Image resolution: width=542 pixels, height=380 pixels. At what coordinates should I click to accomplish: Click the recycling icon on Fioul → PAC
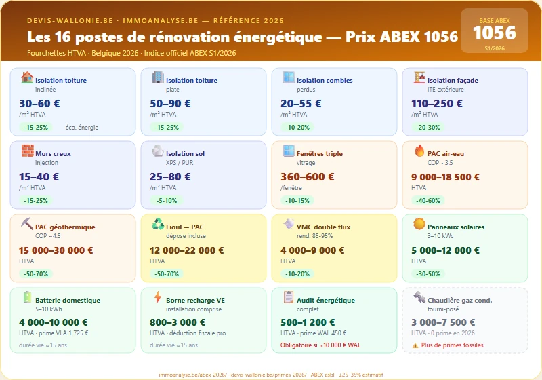click(x=158, y=224)
